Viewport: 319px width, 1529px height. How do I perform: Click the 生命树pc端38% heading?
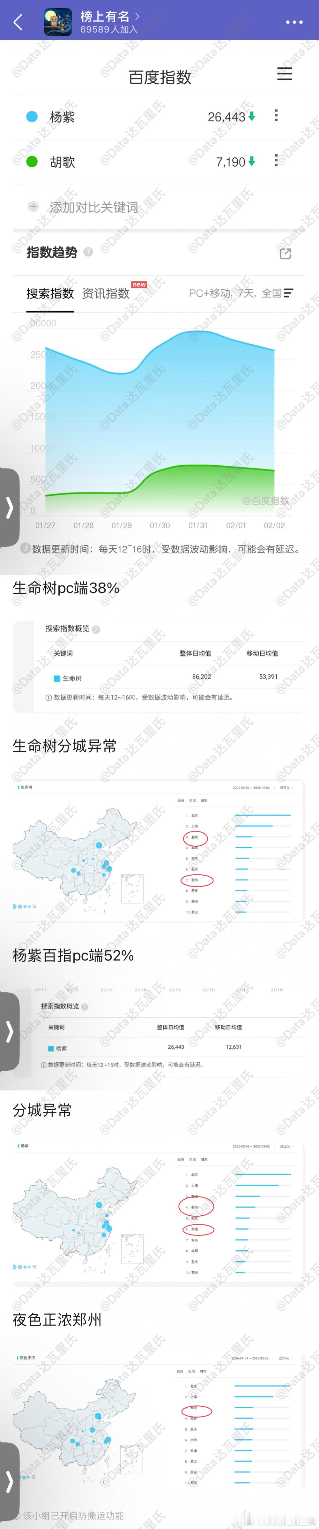[66, 588]
